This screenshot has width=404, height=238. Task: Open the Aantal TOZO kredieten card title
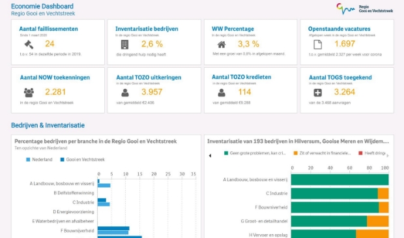pyautogui.click(x=241, y=77)
